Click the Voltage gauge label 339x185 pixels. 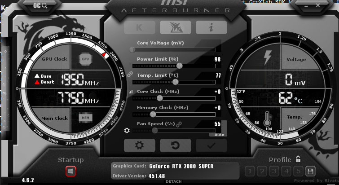tap(296, 59)
